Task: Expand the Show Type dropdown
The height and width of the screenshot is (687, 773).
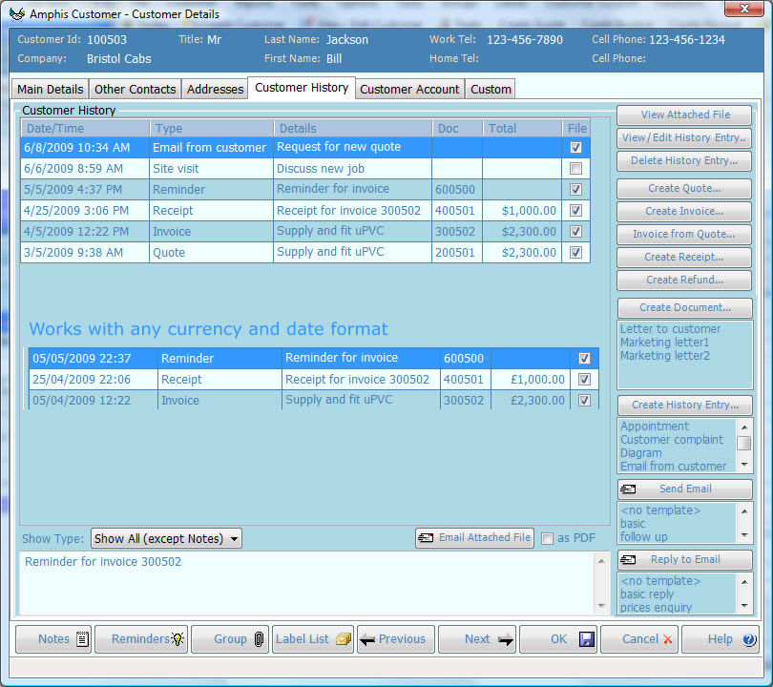Action: [x=166, y=539]
